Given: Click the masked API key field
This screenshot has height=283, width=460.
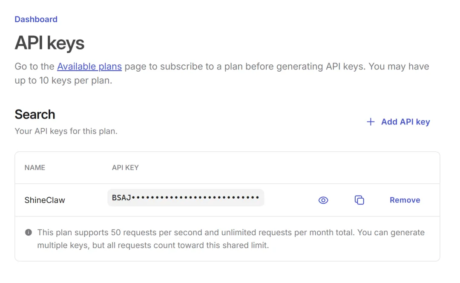Looking at the screenshot, I should click(x=186, y=198).
